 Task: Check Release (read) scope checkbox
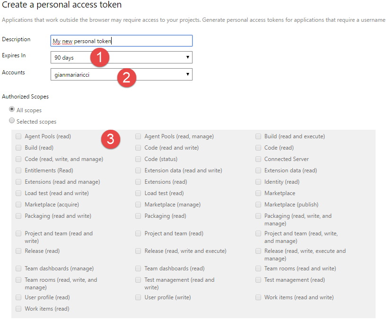[18, 251]
